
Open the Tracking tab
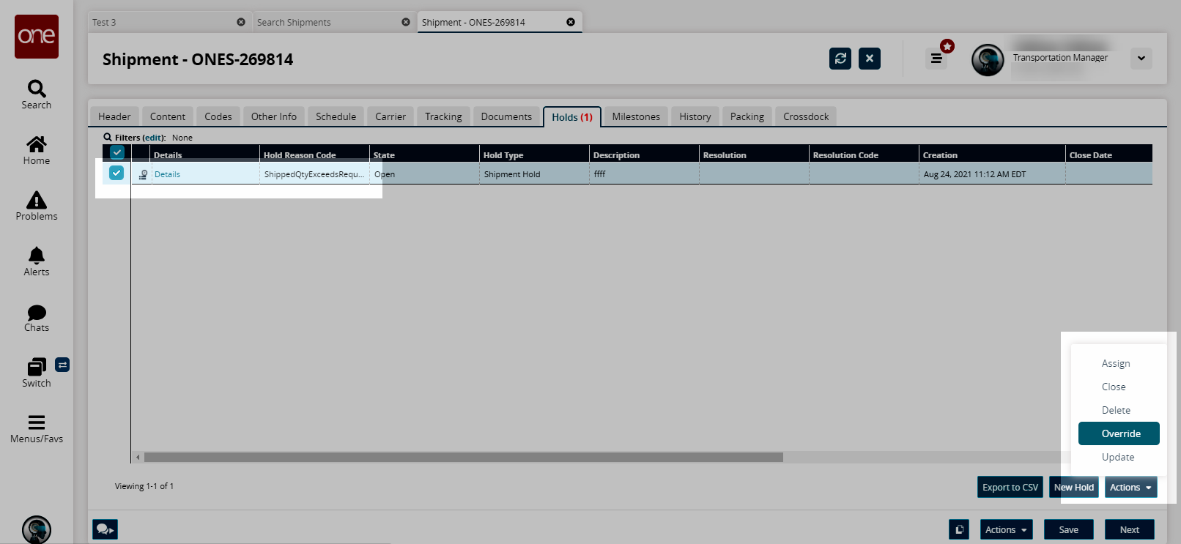pyautogui.click(x=443, y=116)
